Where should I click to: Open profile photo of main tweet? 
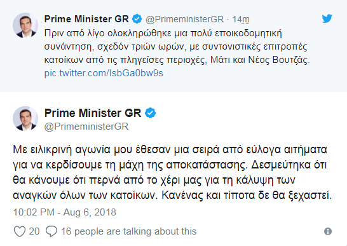pos(25,119)
